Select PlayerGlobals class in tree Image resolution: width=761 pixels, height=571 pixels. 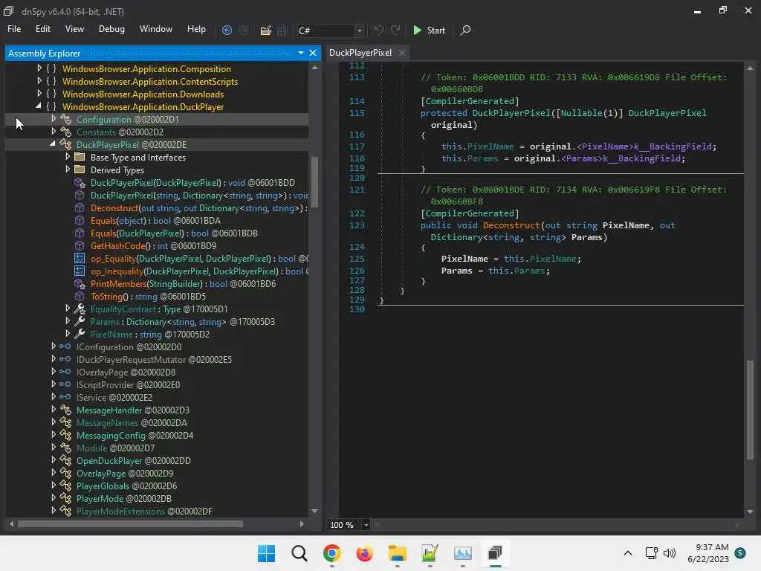click(126, 485)
